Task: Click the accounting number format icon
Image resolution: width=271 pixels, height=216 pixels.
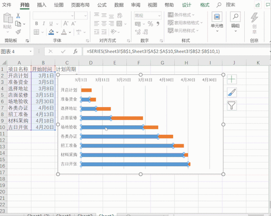Action: (138, 24)
